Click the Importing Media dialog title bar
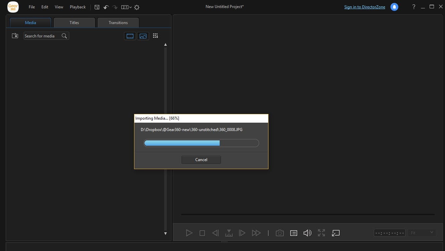 coord(201,118)
